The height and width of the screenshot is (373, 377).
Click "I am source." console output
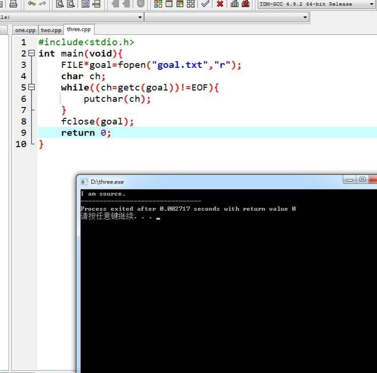103,194
